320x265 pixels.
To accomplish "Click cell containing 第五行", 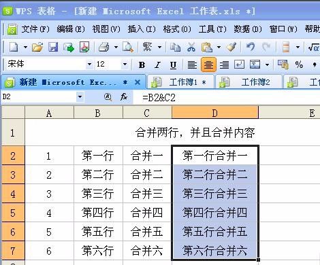I will click(98, 232).
